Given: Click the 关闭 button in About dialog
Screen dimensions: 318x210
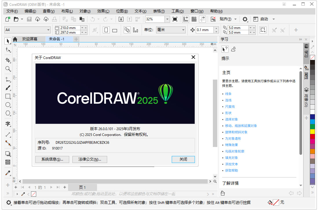Looking at the screenshot, I should point(183,159).
